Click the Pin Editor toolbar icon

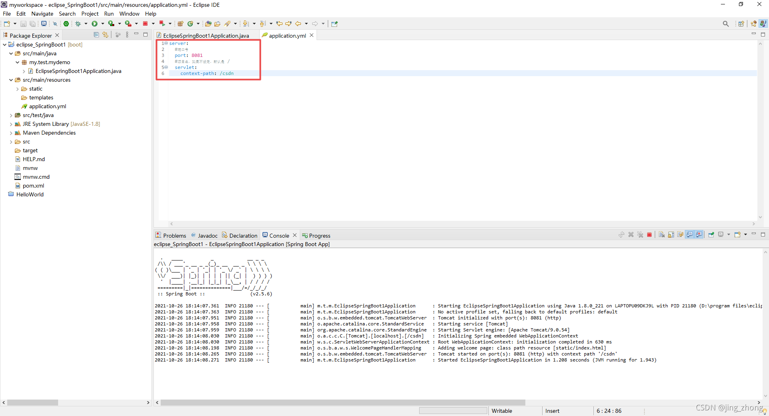tap(334, 24)
